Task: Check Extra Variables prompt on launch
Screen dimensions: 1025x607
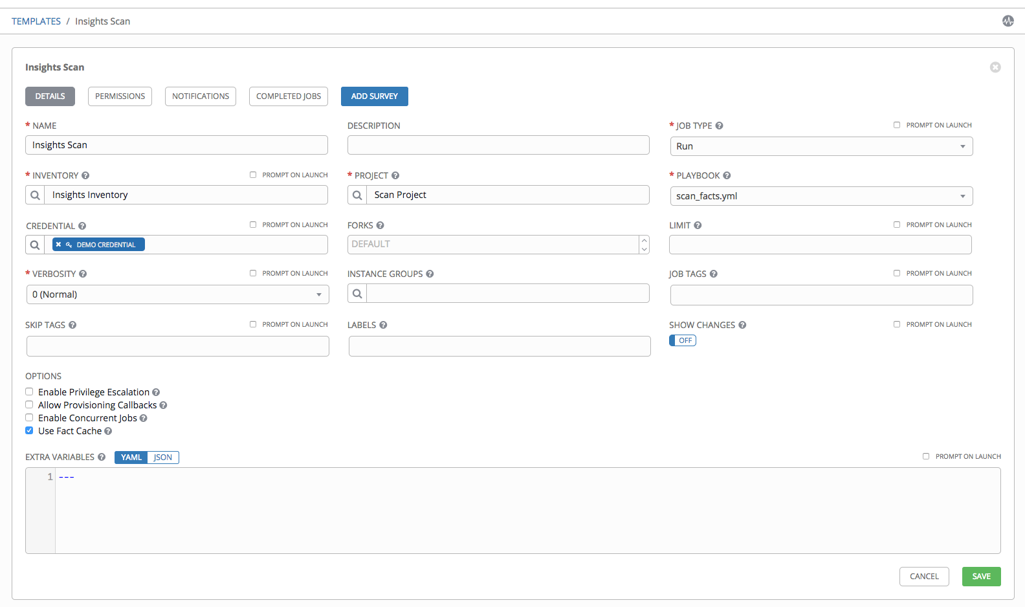Action: (x=926, y=456)
